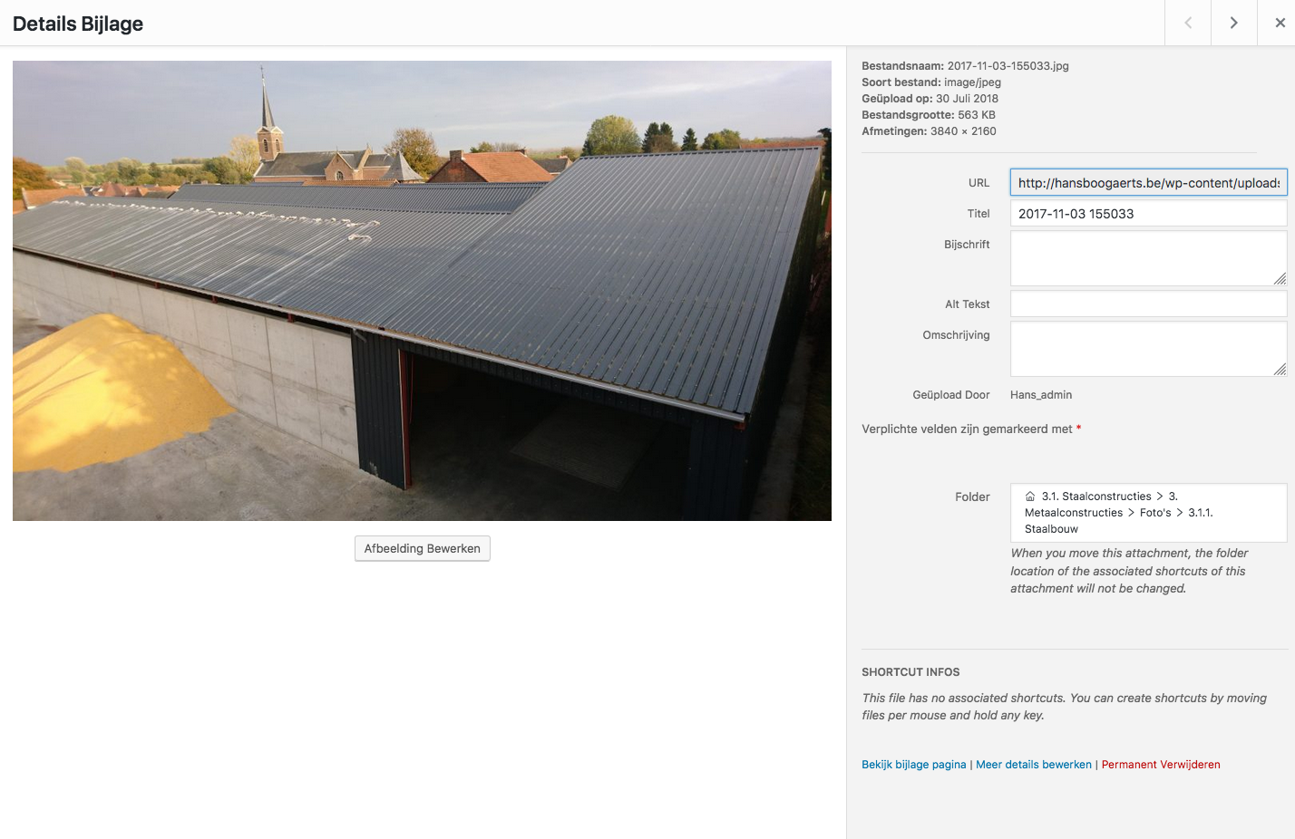Click the Hans_admin uploader name
The image size is (1295, 839).
pos(1041,395)
